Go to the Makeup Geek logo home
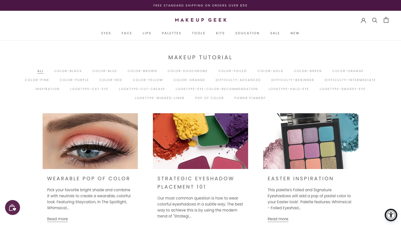 click(200, 20)
